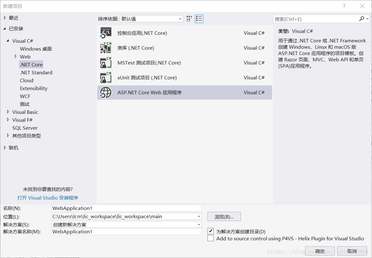Select the .NET Core category

31,64
